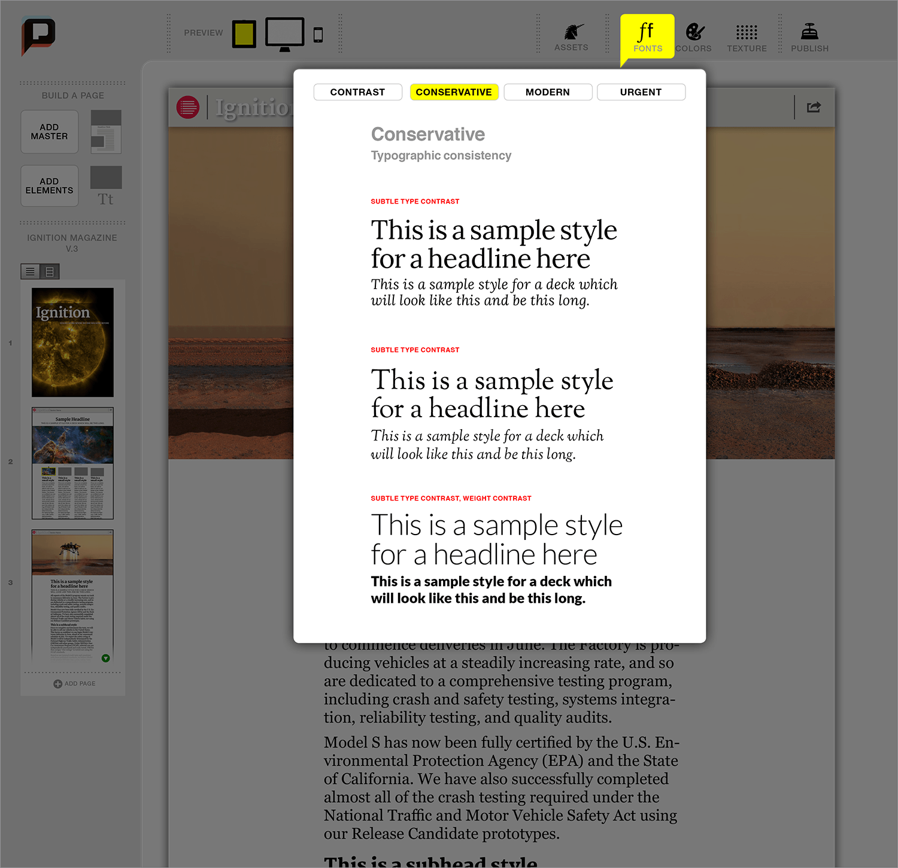Switch to the Contrast font tab

[x=358, y=92]
